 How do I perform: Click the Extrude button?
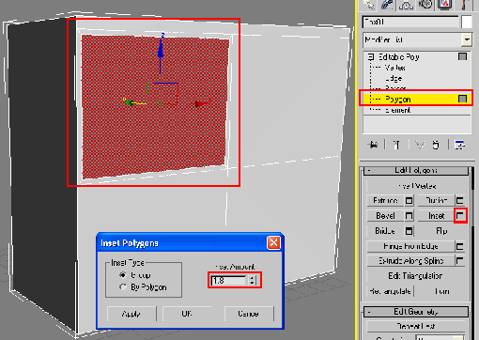tap(385, 200)
